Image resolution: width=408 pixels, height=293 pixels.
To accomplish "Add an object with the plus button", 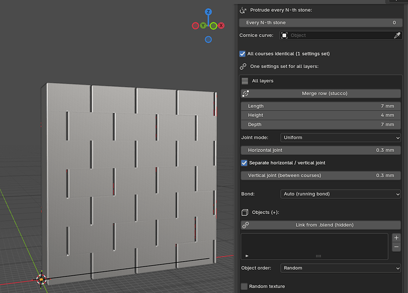I will (396, 237).
